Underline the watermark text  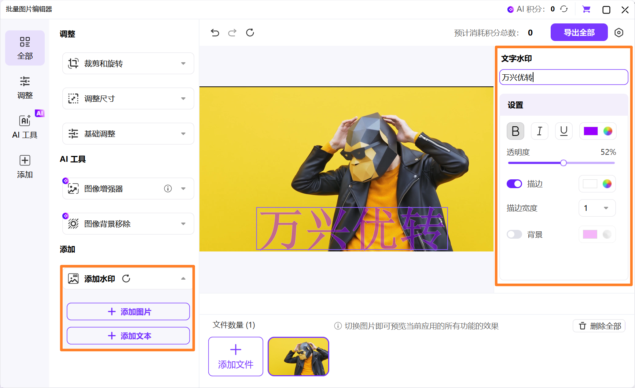point(564,131)
